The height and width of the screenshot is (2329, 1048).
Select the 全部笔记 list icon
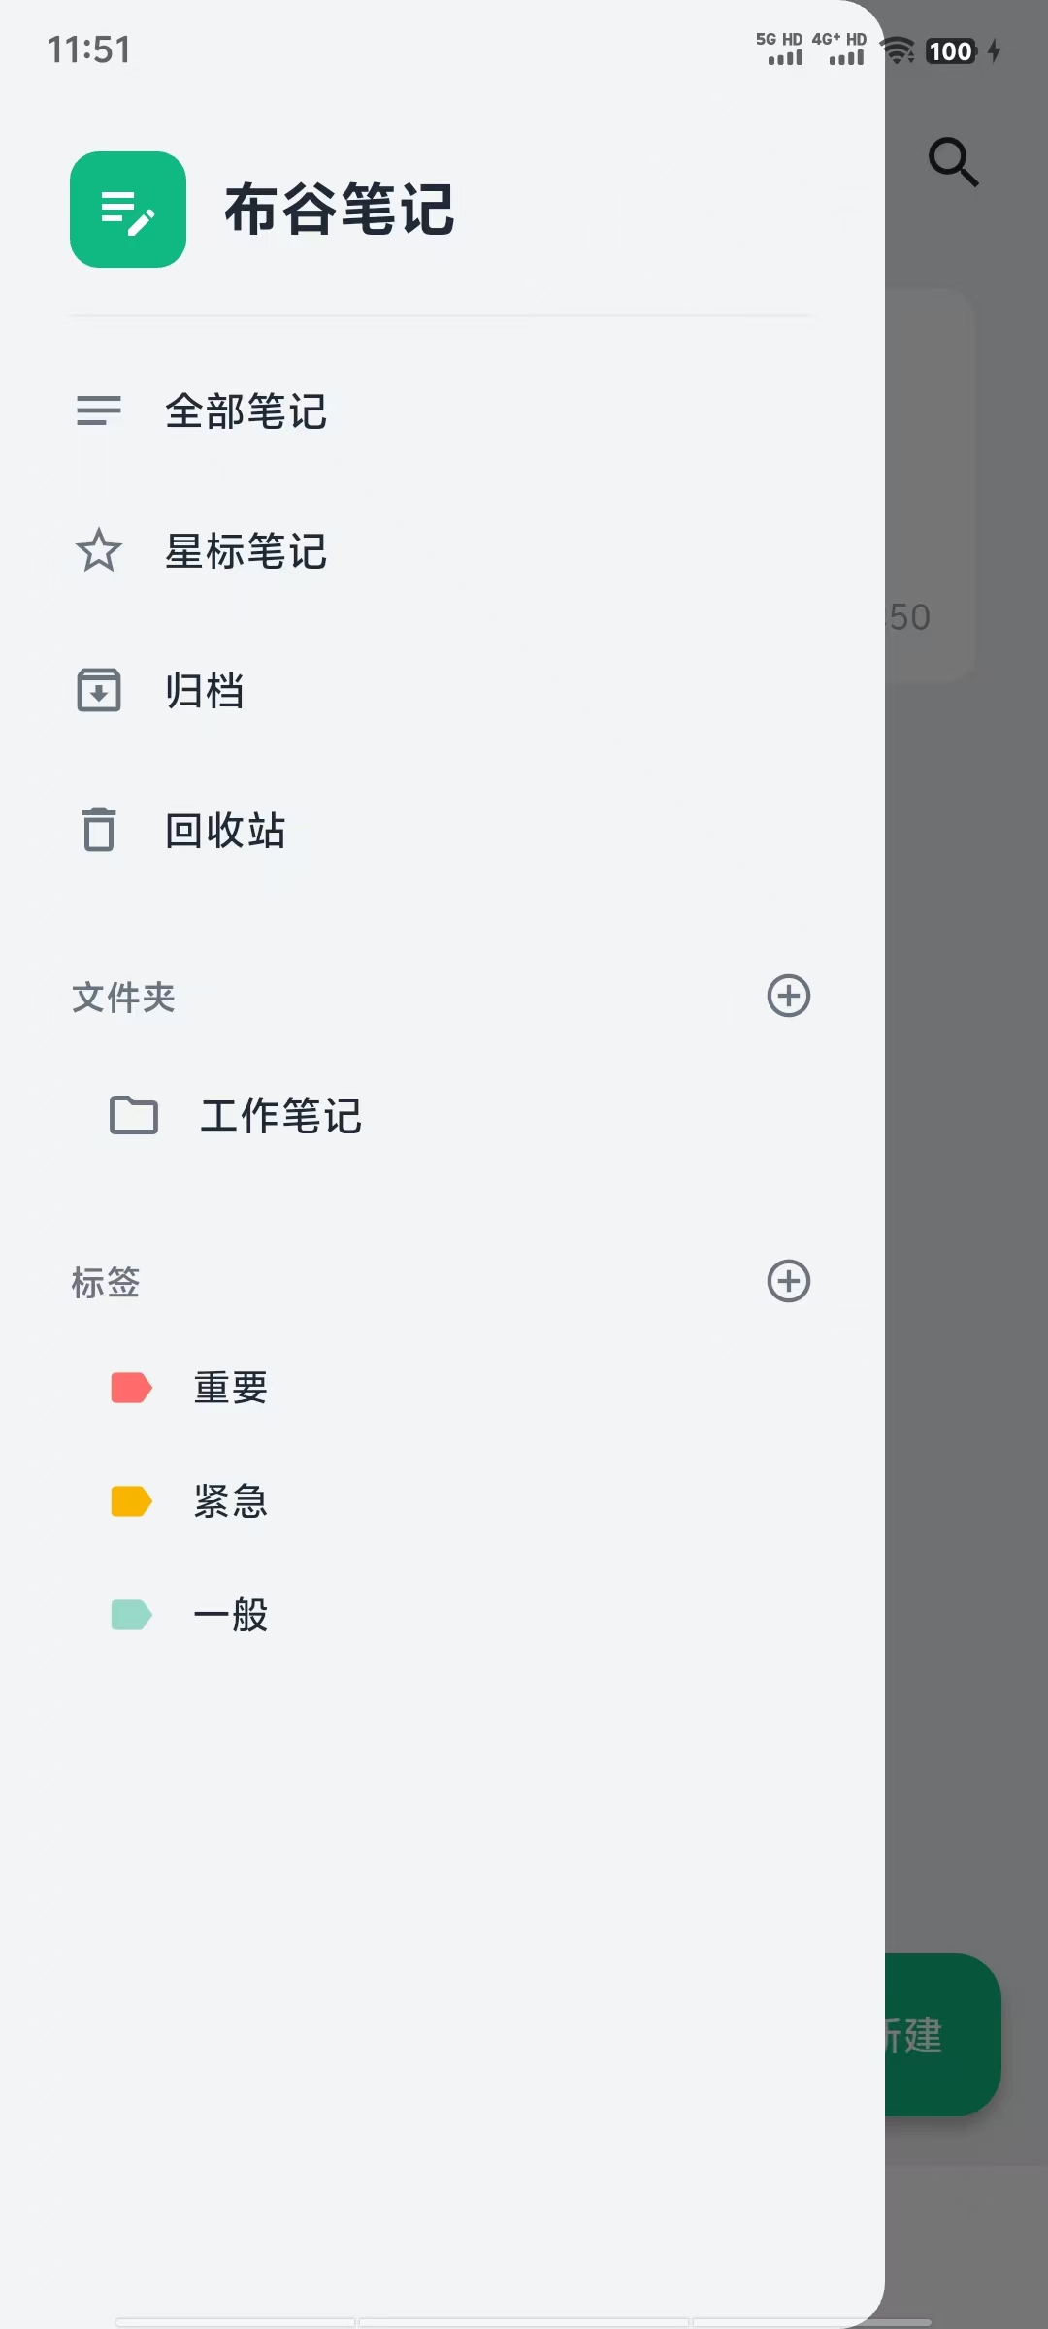point(100,411)
